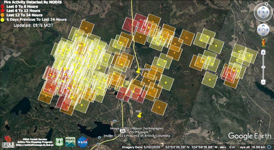Click the 'USDA Forest Service' overlay text
274x150 pixels.
click(35, 139)
